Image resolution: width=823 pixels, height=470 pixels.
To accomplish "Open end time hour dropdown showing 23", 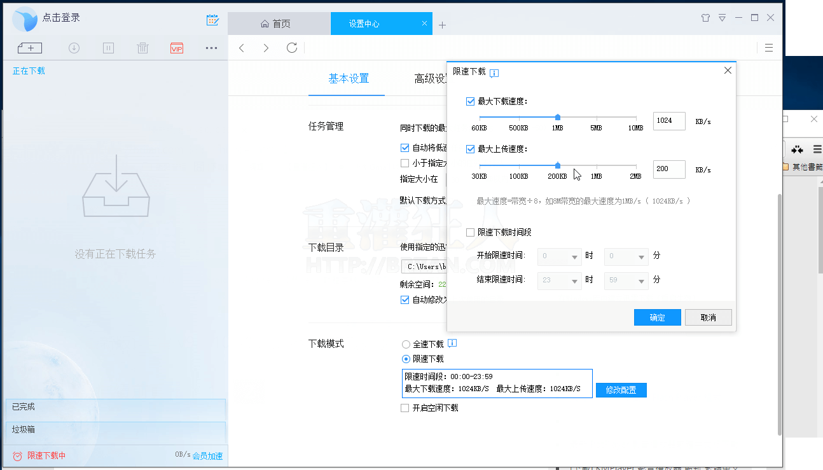I will tap(560, 280).
